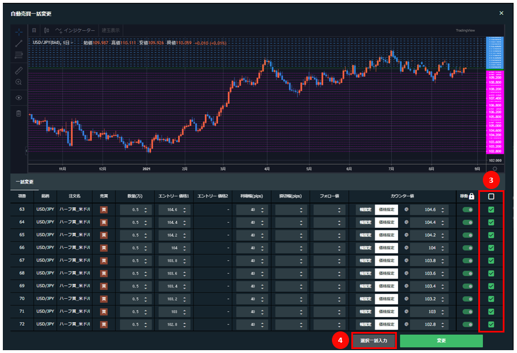Select the crosshair cursor tool
The width and height of the screenshot is (517, 353).
click(x=19, y=32)
